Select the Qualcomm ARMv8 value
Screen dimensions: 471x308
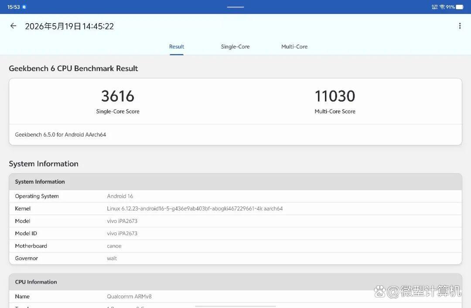(x=129, y=297)
